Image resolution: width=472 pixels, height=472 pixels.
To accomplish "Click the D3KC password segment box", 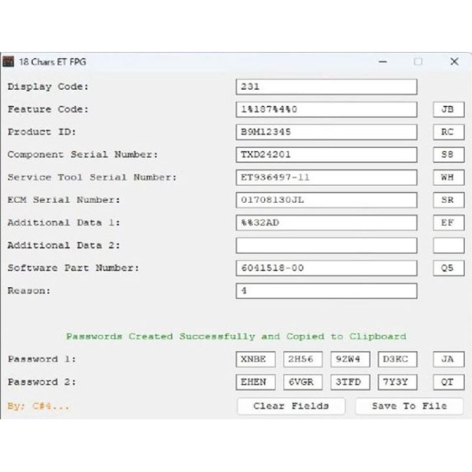I will [x=398, y=360].
